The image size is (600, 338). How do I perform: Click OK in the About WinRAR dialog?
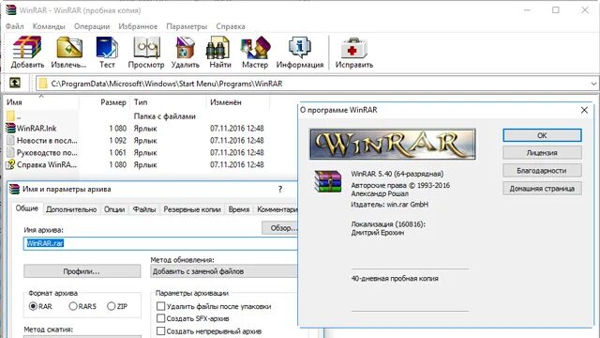tap(542, 135)
